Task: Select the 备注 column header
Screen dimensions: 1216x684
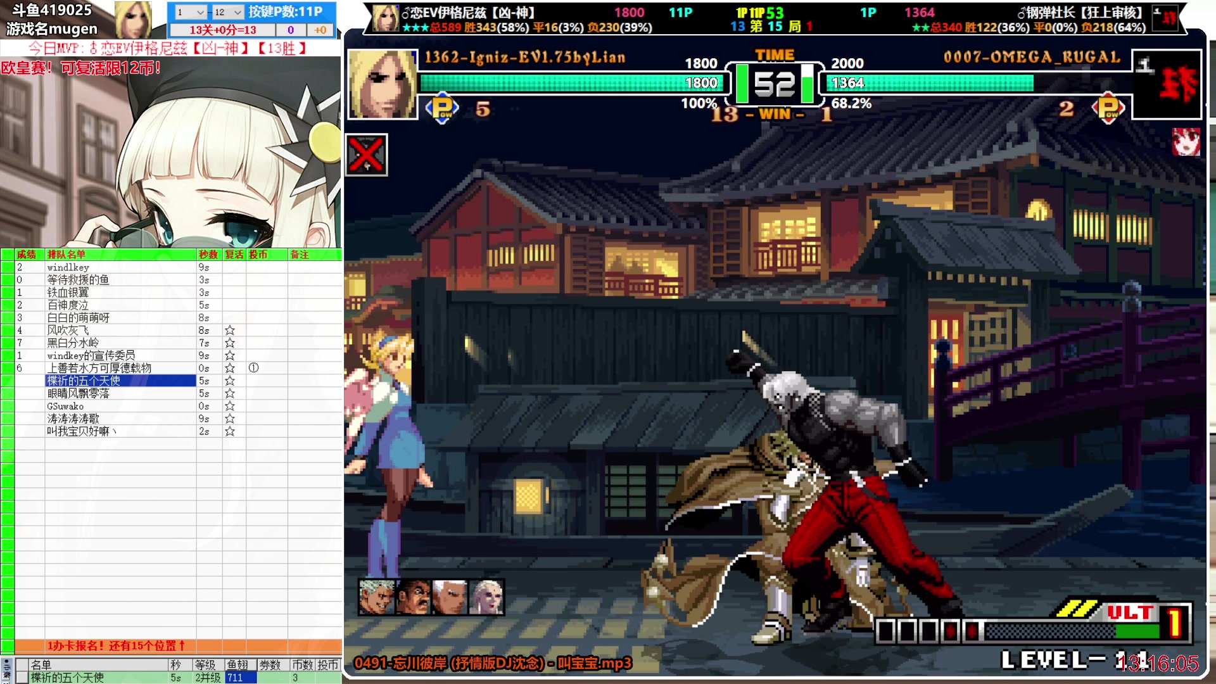Action: tap(300, 255)
